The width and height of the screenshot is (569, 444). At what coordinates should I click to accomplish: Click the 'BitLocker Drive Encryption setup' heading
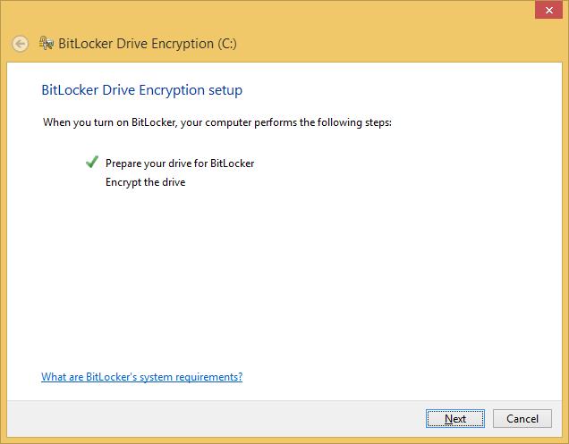pos(141,90)
